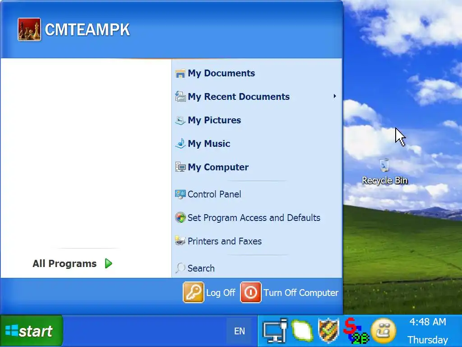Viewport: 462px width, 347px height.
Task: Open the All Programs label
Action: click(65, 263)
